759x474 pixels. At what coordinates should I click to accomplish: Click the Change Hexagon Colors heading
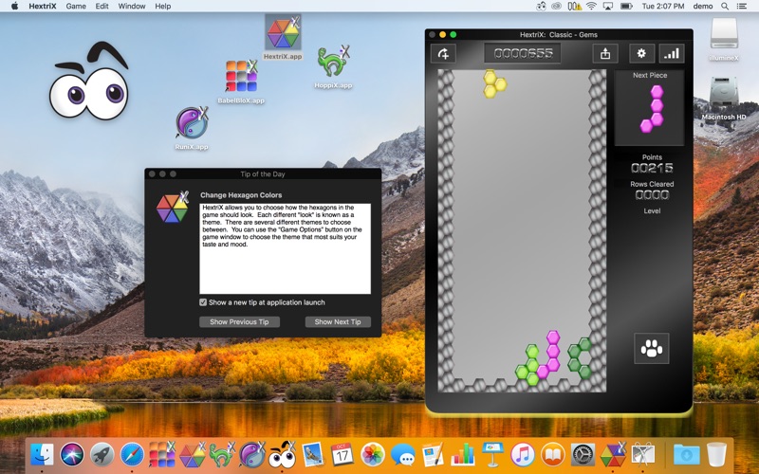pyautogui.click(x=241, y=195)
